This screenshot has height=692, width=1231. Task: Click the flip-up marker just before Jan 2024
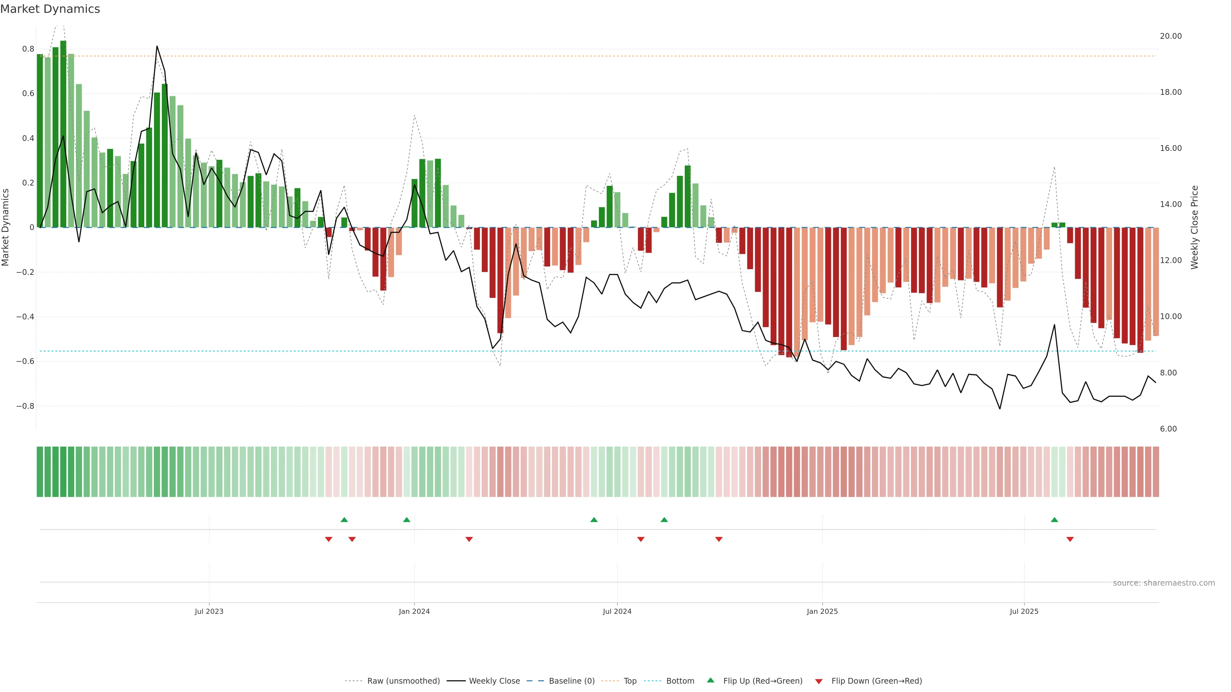(x=407, y=520)
